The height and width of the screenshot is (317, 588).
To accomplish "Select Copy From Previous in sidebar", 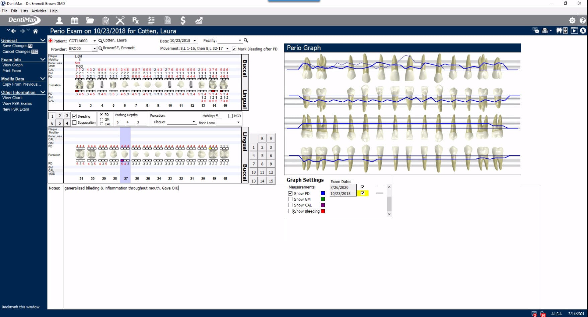I will 21,84.
